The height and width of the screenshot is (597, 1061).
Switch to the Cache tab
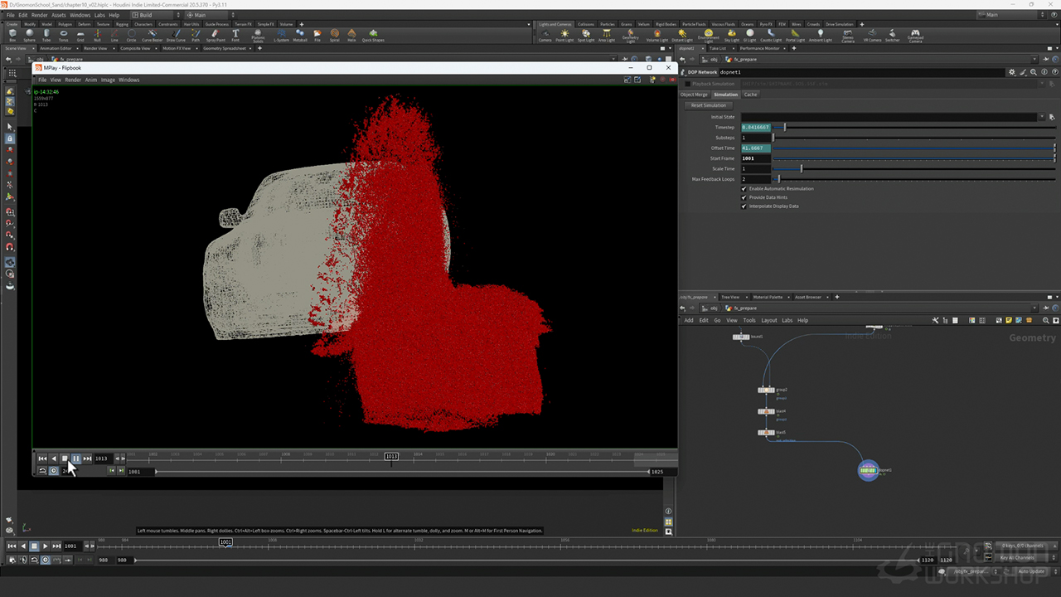[x=750, y=95]
